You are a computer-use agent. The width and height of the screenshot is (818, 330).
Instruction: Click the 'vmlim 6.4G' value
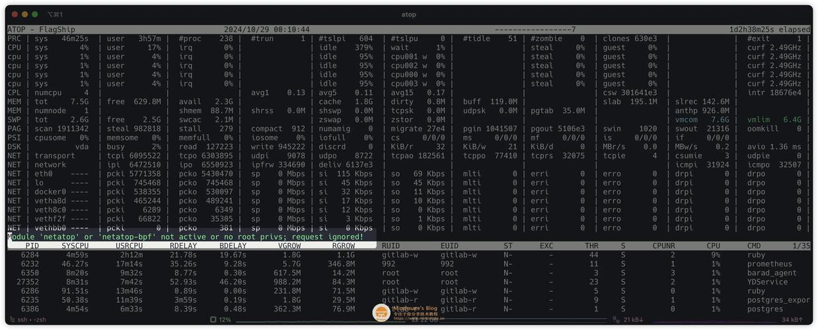(774, 119)
